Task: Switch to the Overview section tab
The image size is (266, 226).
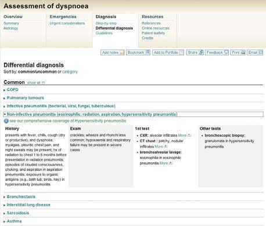Action: (x=13, y=17)
